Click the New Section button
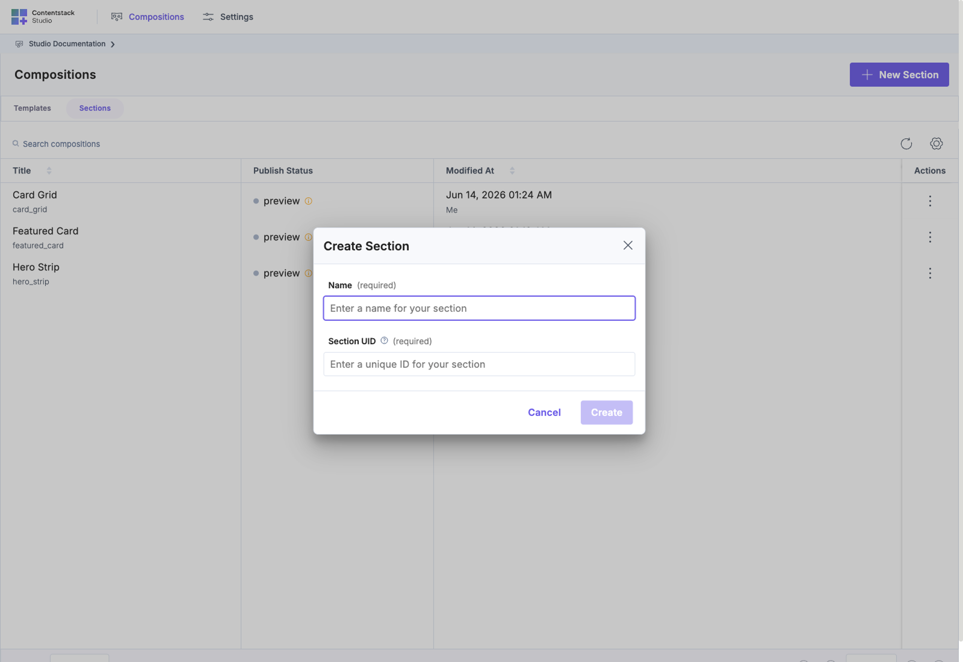This screenshot has width=963, height=662. [899, 75]
